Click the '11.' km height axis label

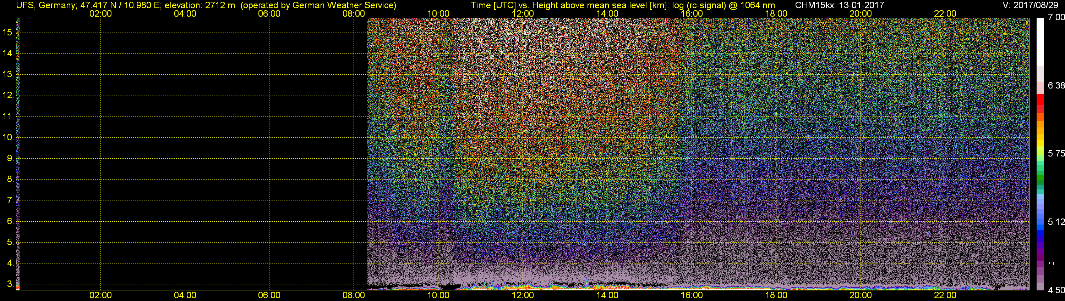coord(8,116)
